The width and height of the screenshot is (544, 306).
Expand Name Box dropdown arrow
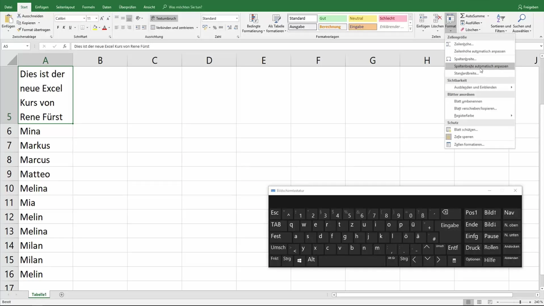click(x=27, y=46)
